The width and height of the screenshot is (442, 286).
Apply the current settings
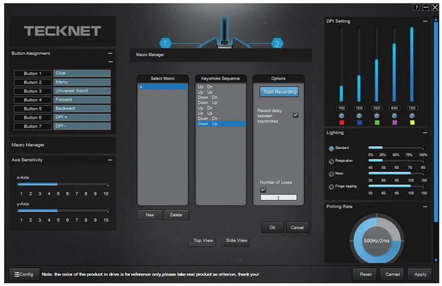420,274
